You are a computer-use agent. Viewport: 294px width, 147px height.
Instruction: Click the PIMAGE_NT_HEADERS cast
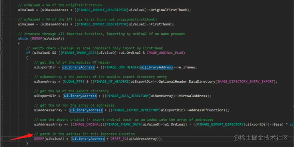[112, 82]
